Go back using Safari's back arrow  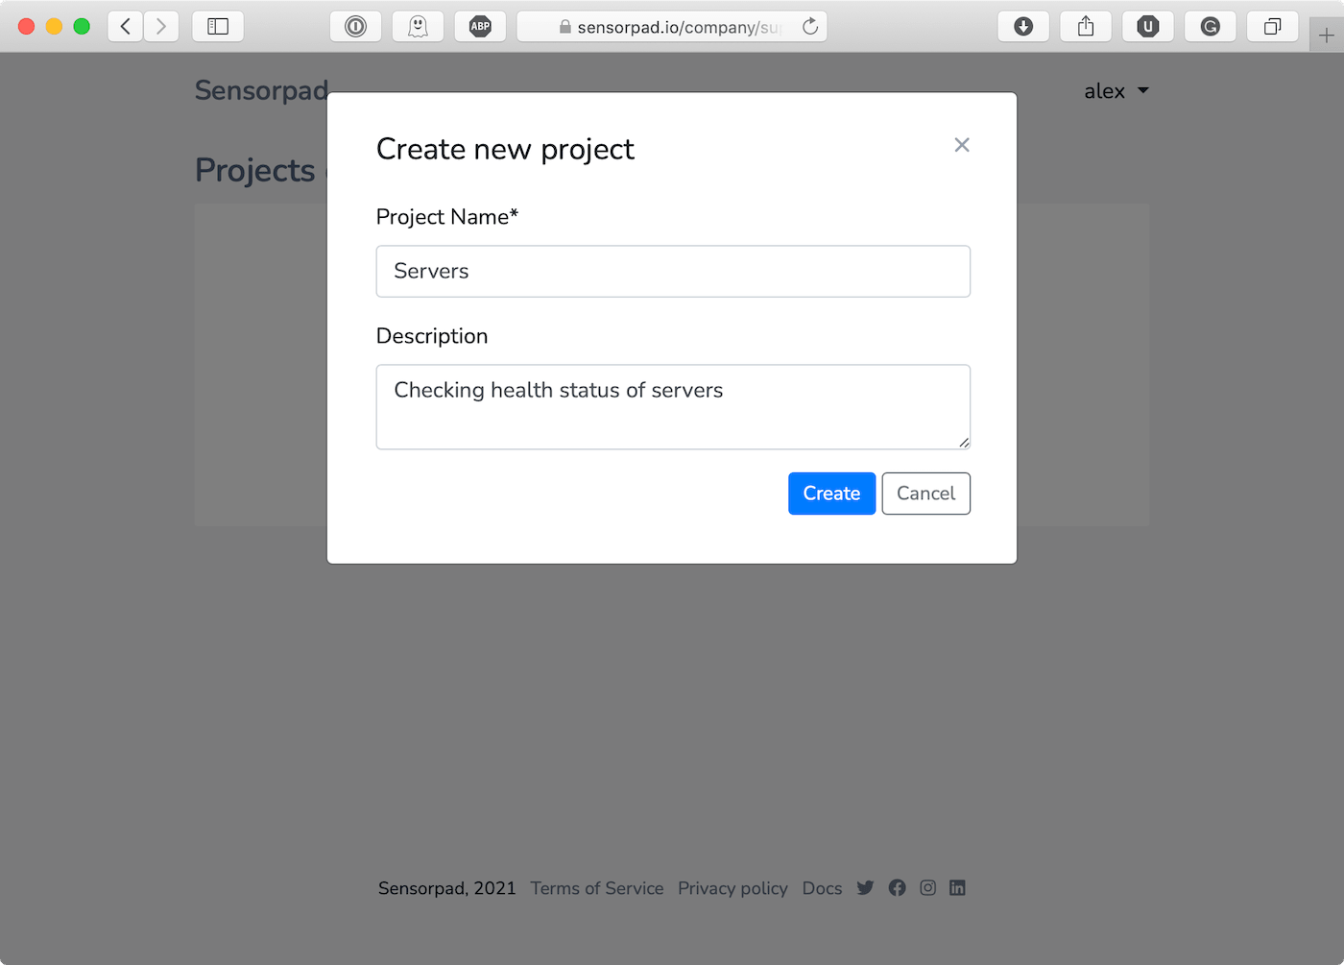[126, 26]
